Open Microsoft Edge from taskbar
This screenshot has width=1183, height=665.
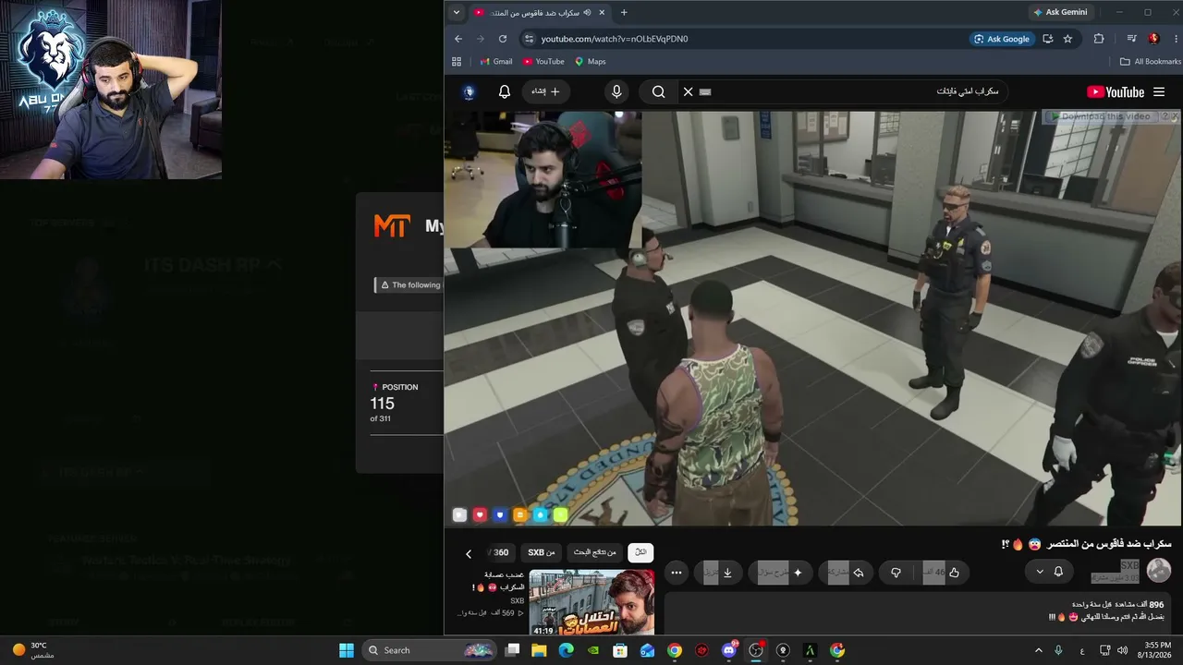[x=567, y=650]
